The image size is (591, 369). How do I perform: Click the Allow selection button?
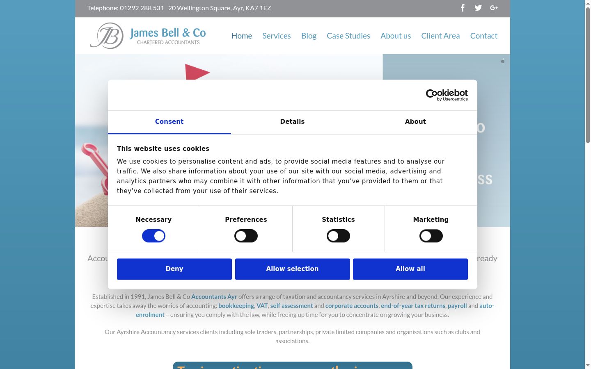point(292,269)
